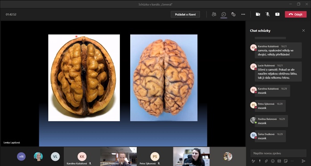Click the Lenka Lapišová presenter name label

click(12, 142)
